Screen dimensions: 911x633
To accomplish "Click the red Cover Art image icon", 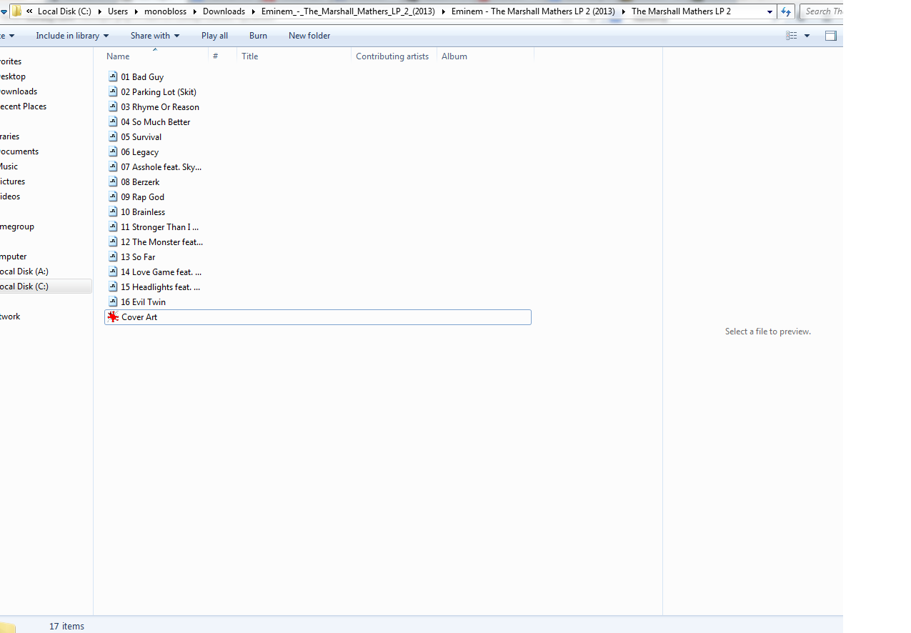I will point(113,316).
